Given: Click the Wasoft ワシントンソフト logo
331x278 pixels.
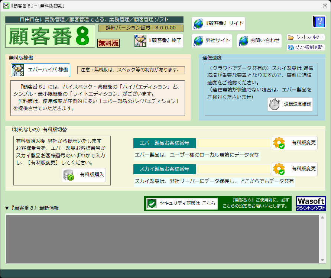Looking at the screenshot, I should [x=311, y=204].
